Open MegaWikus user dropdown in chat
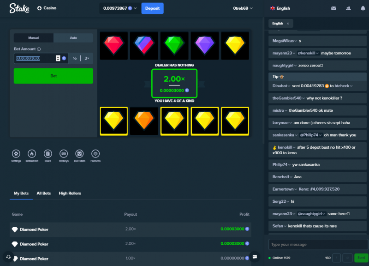369x266 pixels. coord(285,41)
